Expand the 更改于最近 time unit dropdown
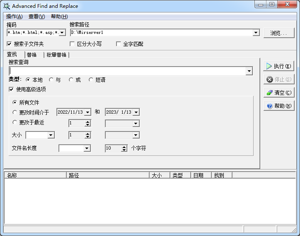The width and height of the screenshot is (300, 236). (x=135, y=124)
